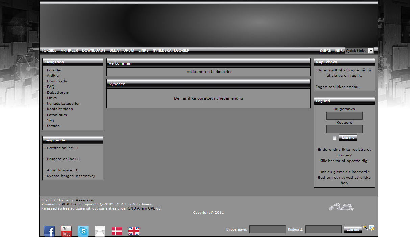Open the Facebook icon link
The height and width of the screenshot is (246, 410).
pos(49,231)
